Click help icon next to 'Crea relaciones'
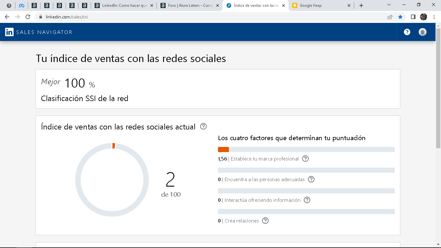This screenshot has height=248, width=441. [265, 221]
